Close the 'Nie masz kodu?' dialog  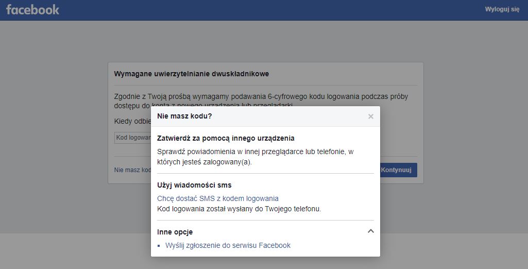(371, 116)
